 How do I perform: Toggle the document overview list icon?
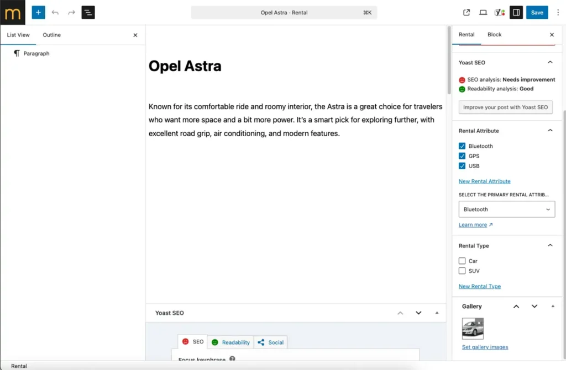(x=88, y=12)
